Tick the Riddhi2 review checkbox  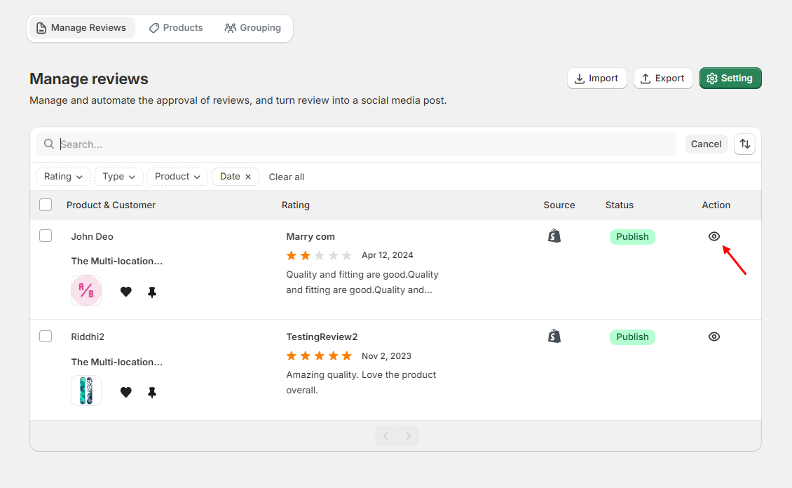tap(46, 336)
